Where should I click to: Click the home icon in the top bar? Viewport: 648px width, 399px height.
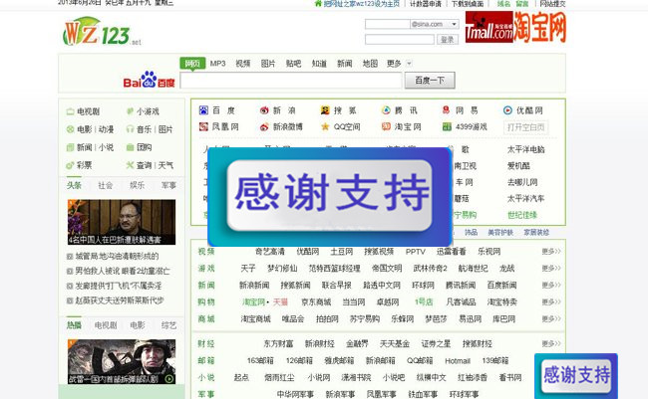point(318,3)
